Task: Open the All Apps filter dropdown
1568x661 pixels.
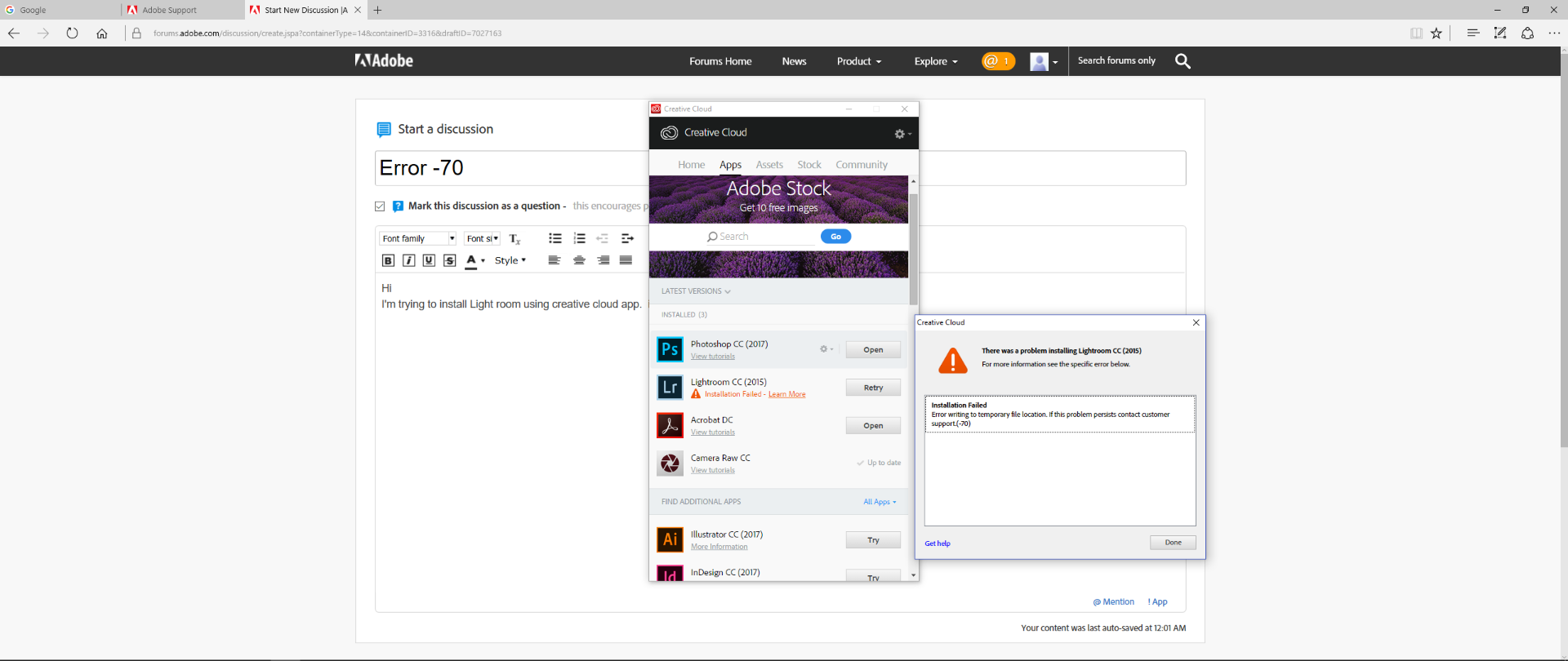Action: point(880,502)
